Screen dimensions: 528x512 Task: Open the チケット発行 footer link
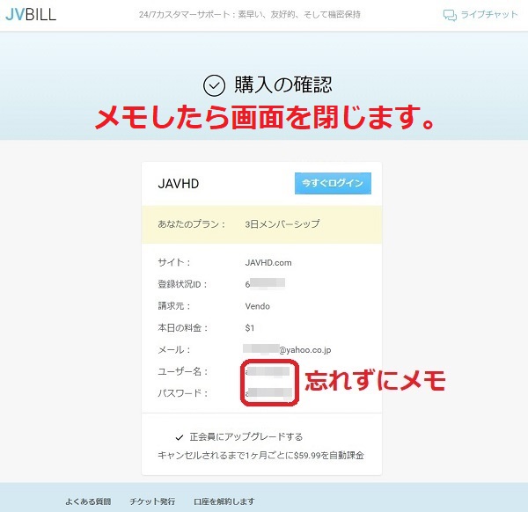click(x=152, y=501)
